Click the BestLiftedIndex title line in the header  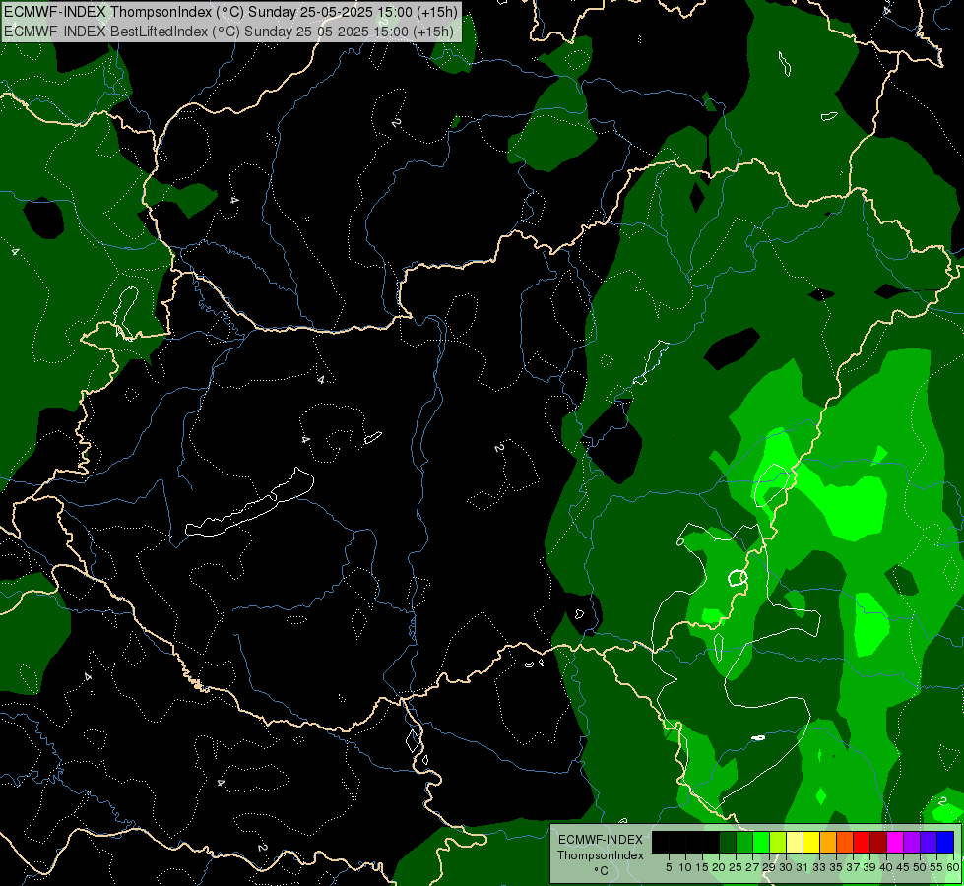click(228, 32)
